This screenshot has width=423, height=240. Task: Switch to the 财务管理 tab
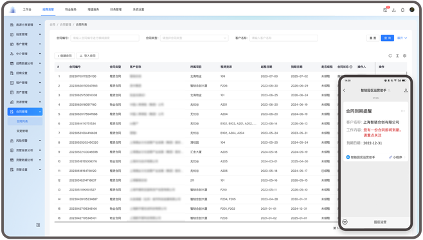[x=116, y=10]
